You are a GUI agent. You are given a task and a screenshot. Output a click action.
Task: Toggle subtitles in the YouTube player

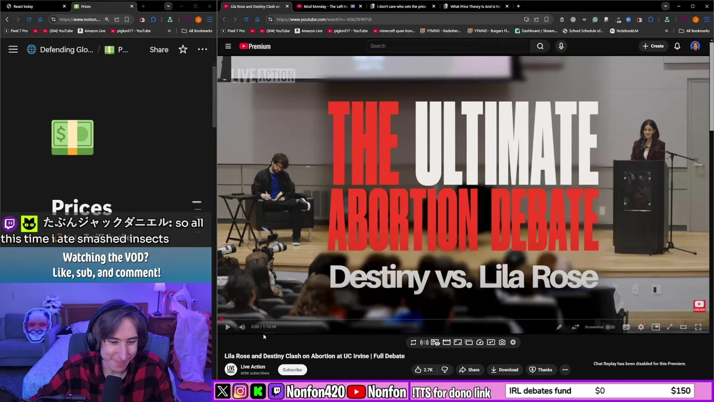click(626, 327)
